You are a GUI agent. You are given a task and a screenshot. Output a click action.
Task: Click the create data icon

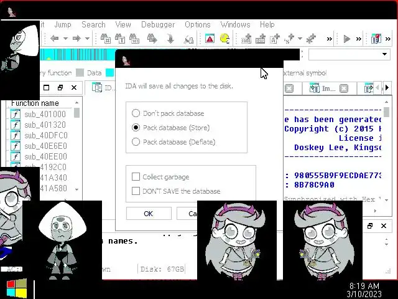click(x=261, y=39)
